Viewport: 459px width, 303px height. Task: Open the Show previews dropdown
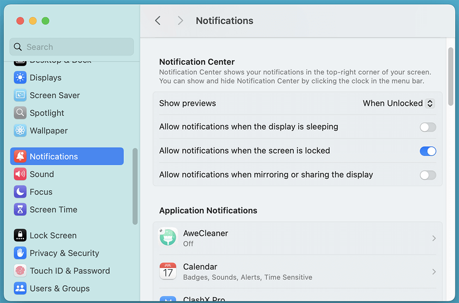pyautogui.click(x=397, y=103)
